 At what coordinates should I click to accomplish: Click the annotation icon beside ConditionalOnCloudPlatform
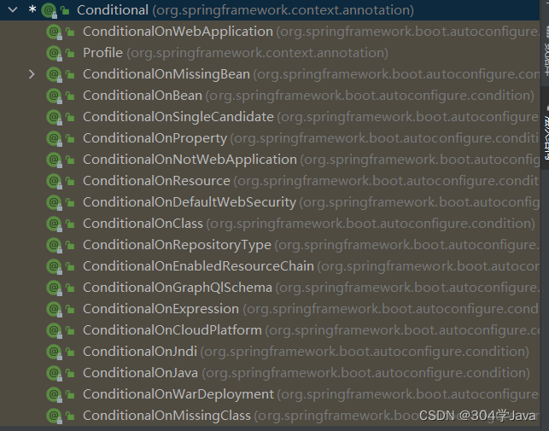click(x=54, y=331)
